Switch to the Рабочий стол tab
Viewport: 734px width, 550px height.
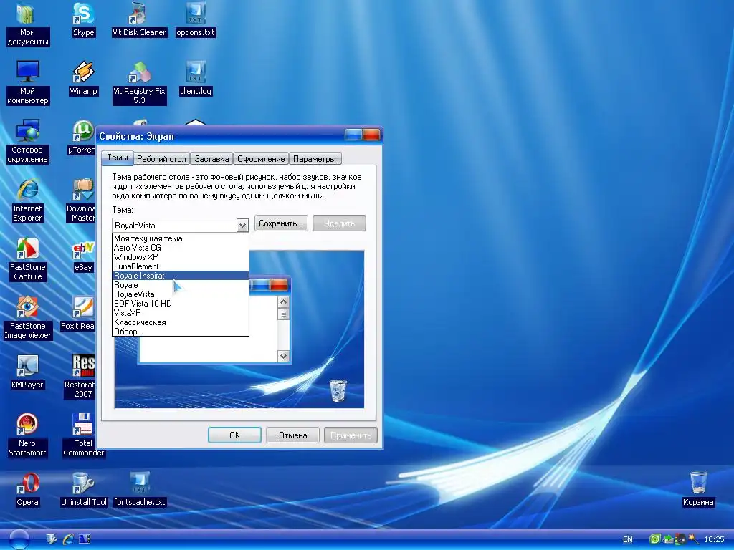(161, 159)
